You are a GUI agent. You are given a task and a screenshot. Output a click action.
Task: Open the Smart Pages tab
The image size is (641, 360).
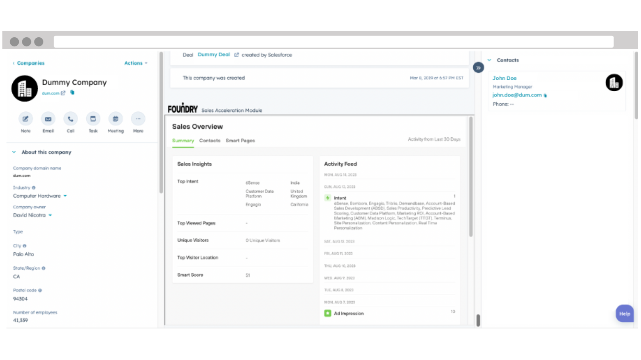coord(240,140)
